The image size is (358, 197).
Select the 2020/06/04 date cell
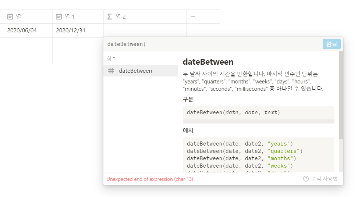coord(28,31)
